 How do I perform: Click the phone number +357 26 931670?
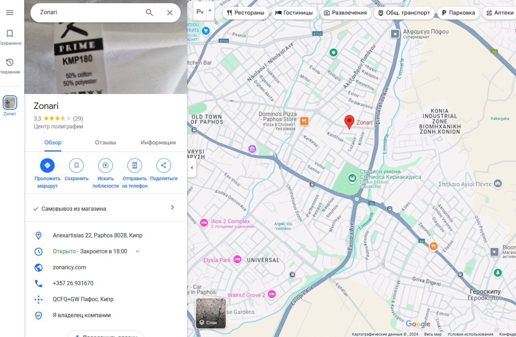(x=73, y=283)
